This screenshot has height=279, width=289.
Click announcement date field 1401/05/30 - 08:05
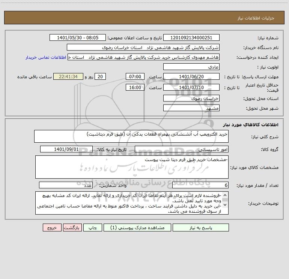(x=78, y=38)
